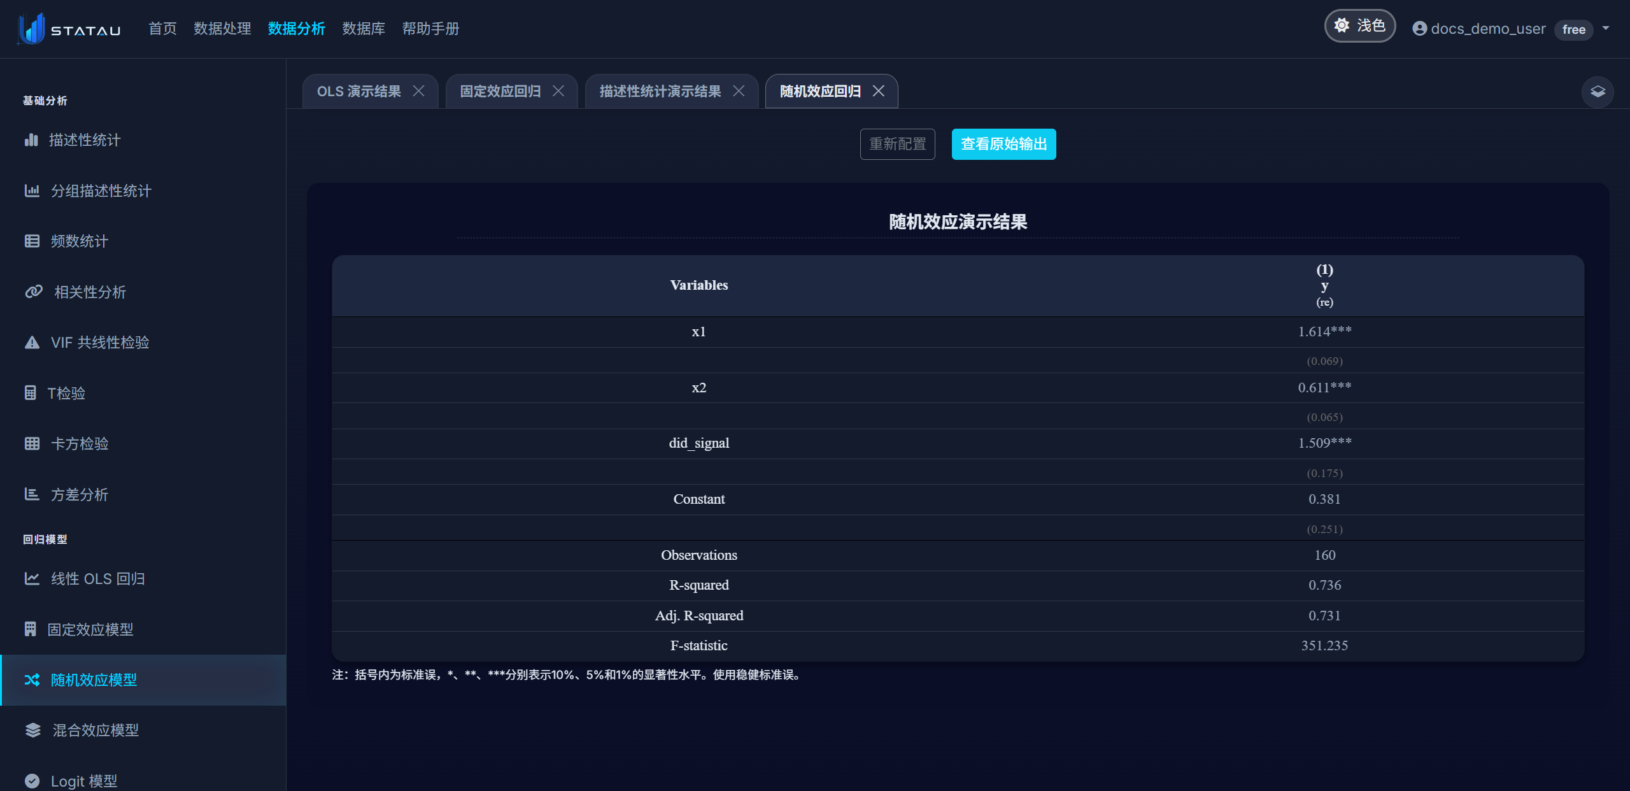The width and height of the screenshot is (1630, 791).
Task: Switch to the 固定效应回归 tab
Action: 500,91
